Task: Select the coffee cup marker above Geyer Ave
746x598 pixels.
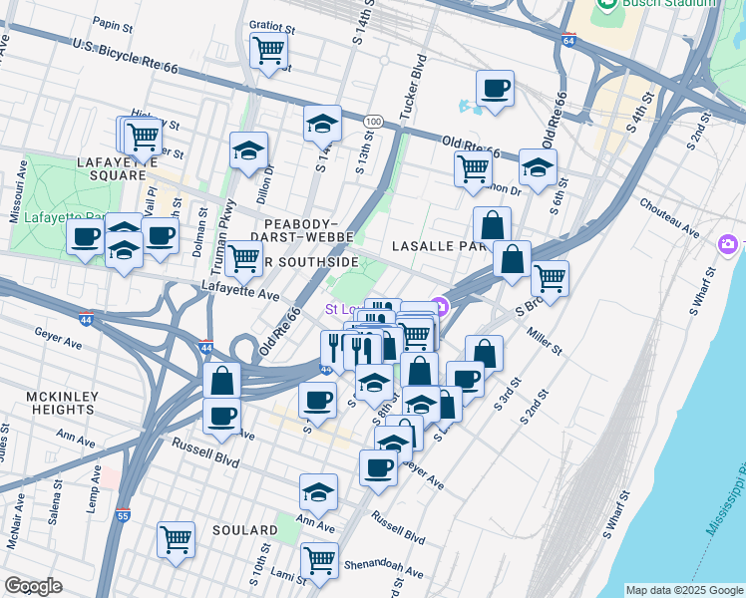Action: 379,470
